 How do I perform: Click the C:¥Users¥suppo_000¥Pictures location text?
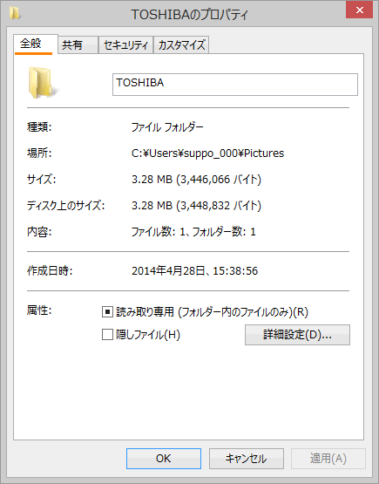(x=207, y=153)
